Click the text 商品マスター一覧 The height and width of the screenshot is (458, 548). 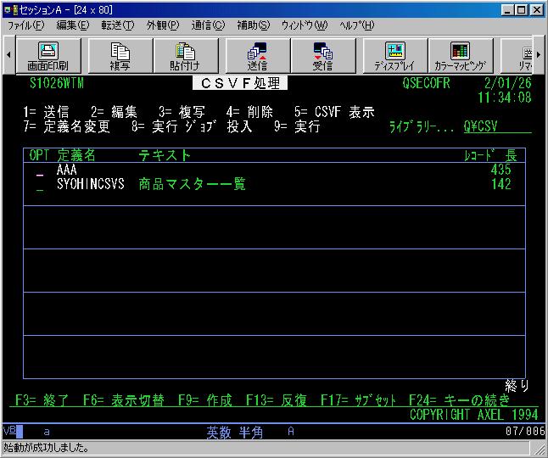[193, 184]
